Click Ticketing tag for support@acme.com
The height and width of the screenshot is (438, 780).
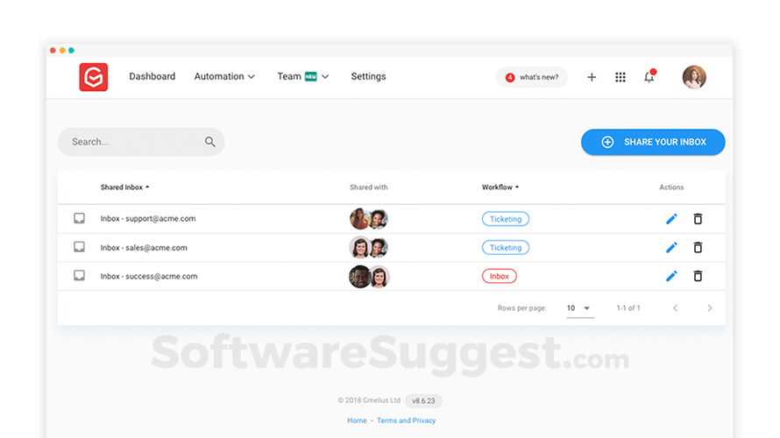506,219
